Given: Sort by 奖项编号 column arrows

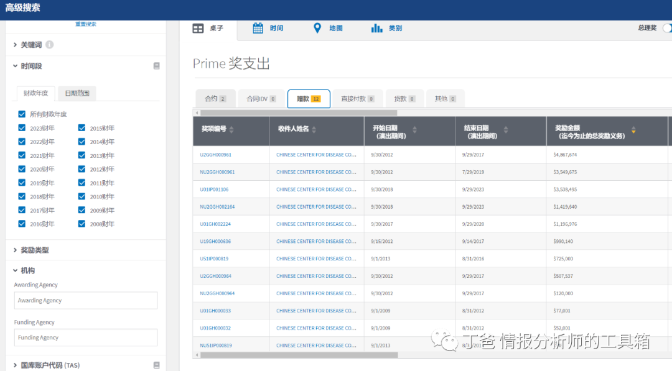Looking at the screenshot, I should [231, 129].
